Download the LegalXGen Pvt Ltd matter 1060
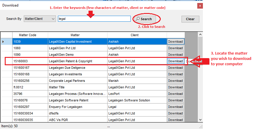Screen dimensions: 265x129 click(175, 48)
